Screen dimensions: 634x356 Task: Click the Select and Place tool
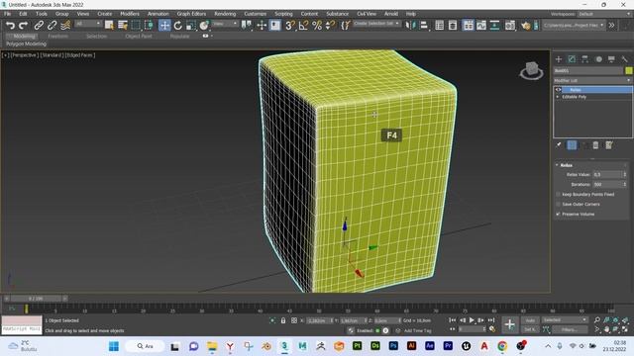tap(204, 26)
